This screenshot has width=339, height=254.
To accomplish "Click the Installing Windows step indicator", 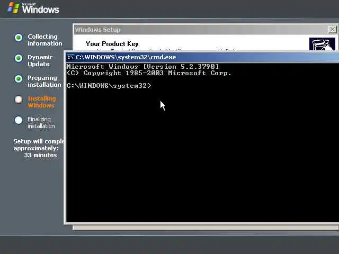I will coord(19,99).
